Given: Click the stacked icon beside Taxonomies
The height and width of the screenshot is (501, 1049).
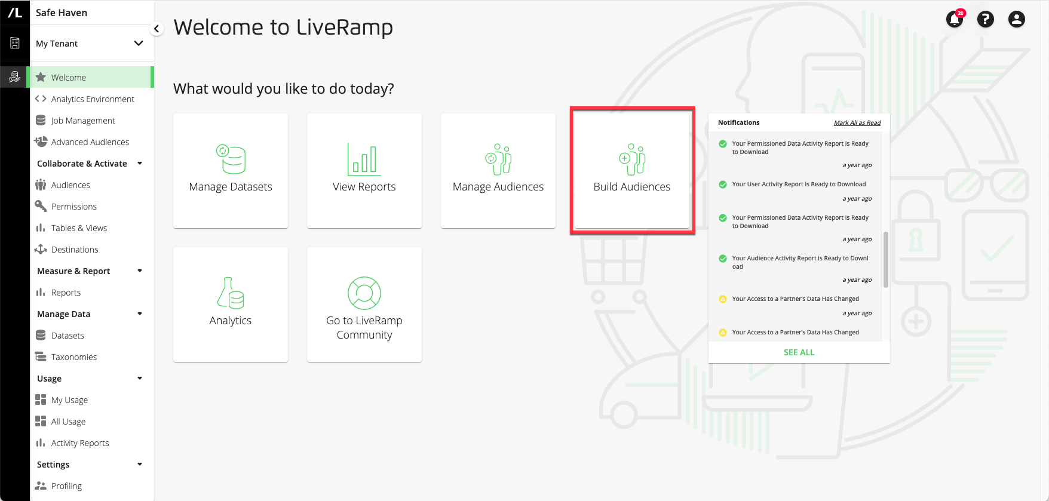Looking at the screenshot, I should coord(41,356).
